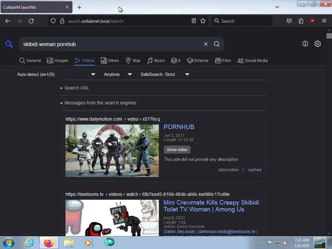Screen dimensions: 332x249
Task: Click the SearXNG logo magnifier icon
Action: (9, 44)
